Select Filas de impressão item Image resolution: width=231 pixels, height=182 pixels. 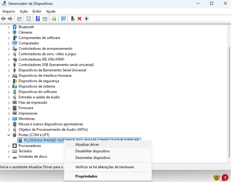[33, 103]
